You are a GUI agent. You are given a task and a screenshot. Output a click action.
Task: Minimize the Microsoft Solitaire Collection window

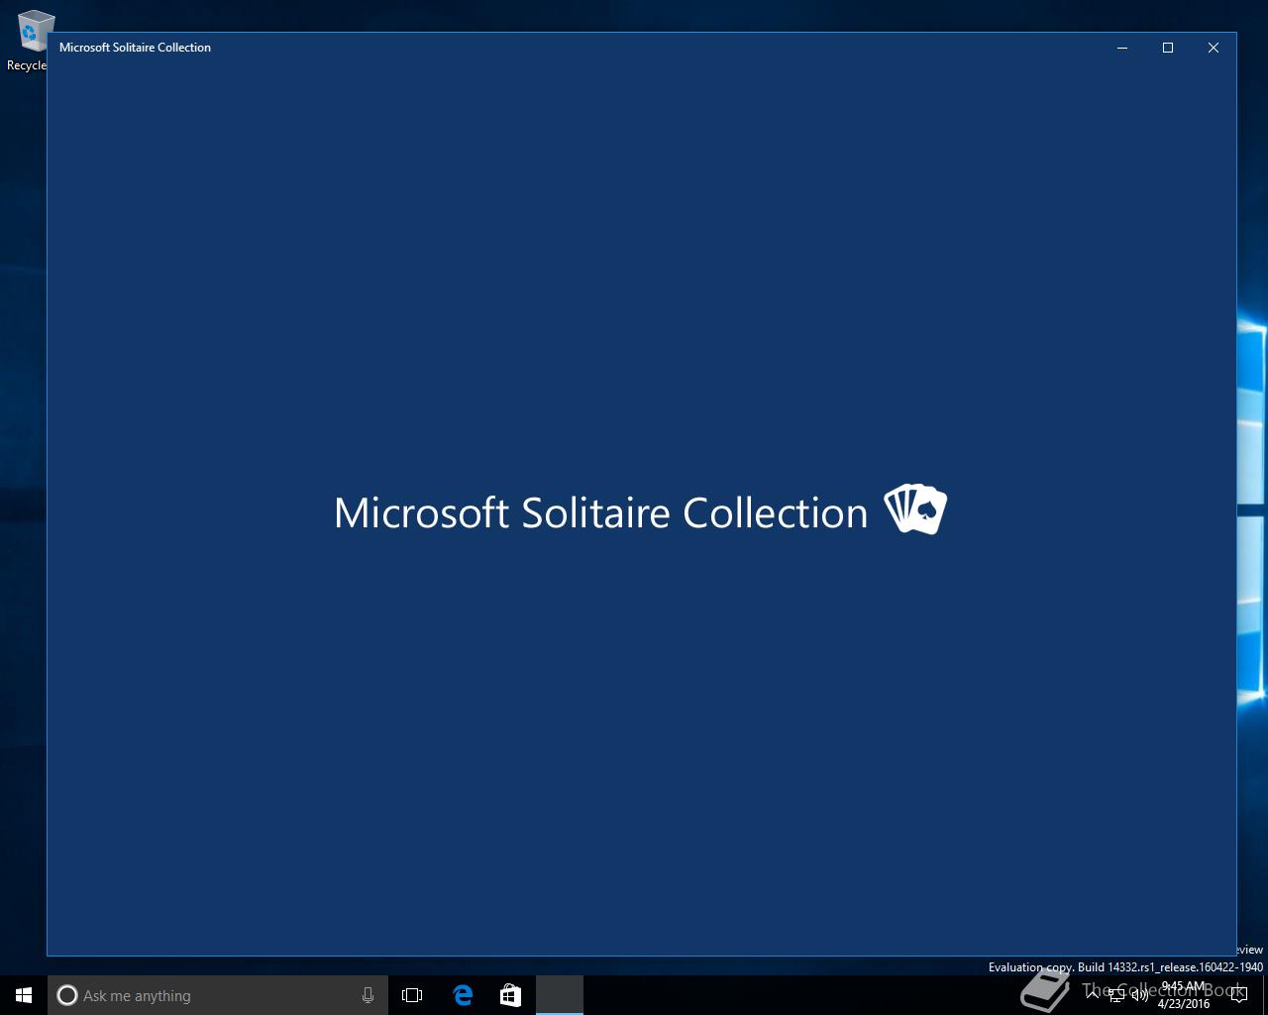pos(1122,48)
